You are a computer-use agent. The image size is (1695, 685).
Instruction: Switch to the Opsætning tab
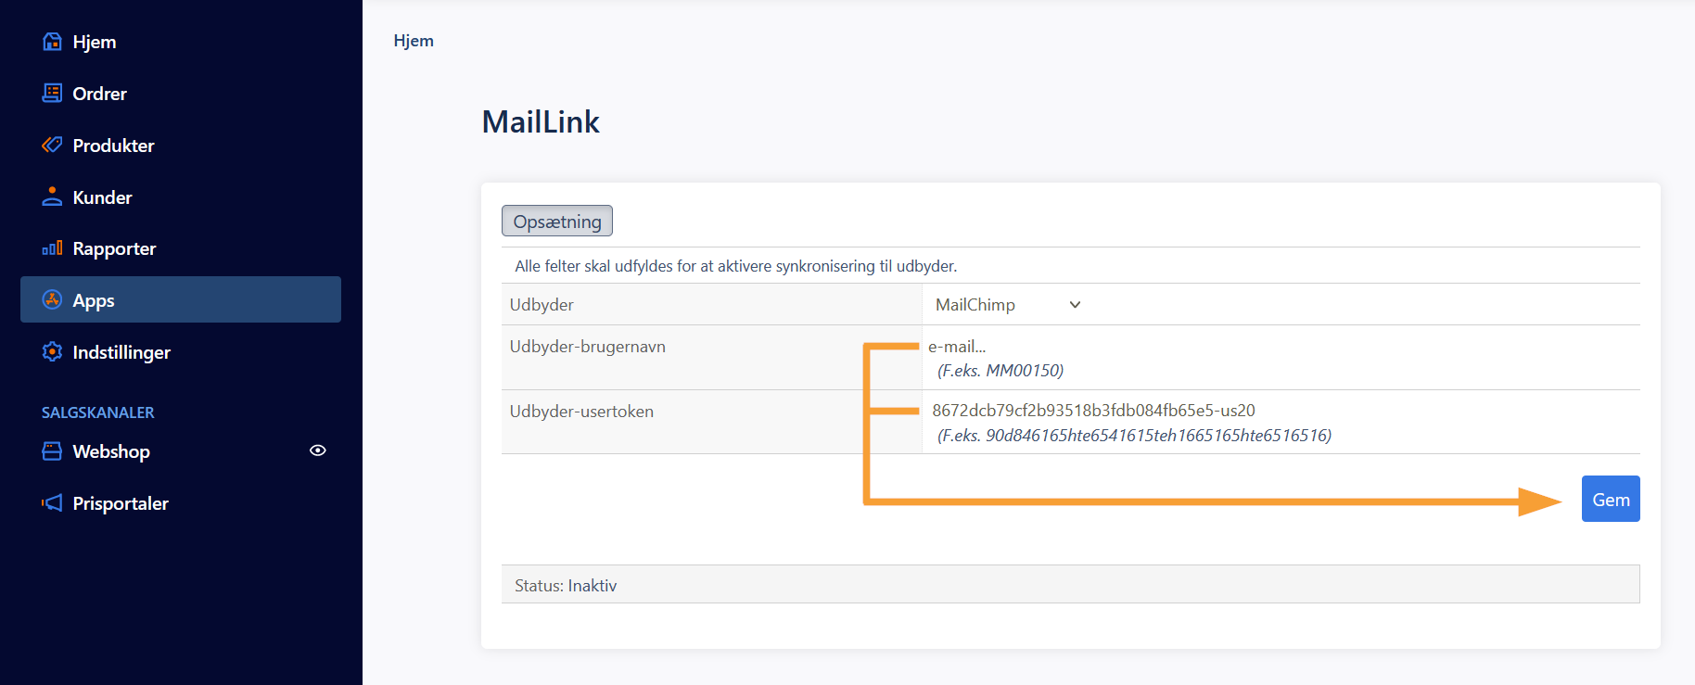coord(557,221)
